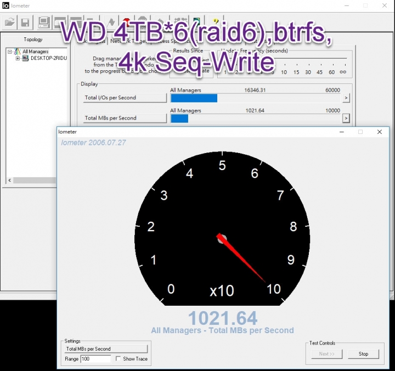This screenshot has height=371, width=395.
Task: Click the Range input field
Action: click(x=95, y=358)
